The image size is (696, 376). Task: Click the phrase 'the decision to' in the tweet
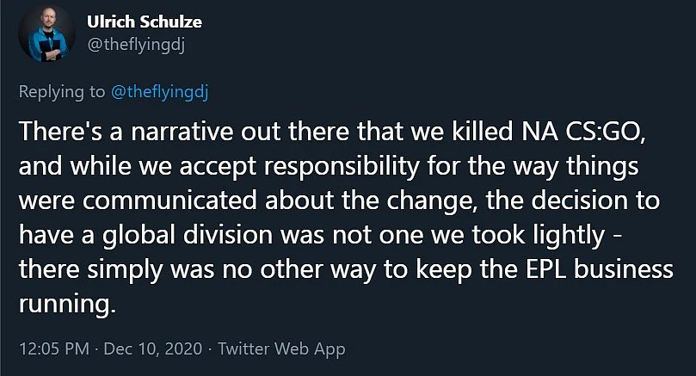(x=573, y=200)
